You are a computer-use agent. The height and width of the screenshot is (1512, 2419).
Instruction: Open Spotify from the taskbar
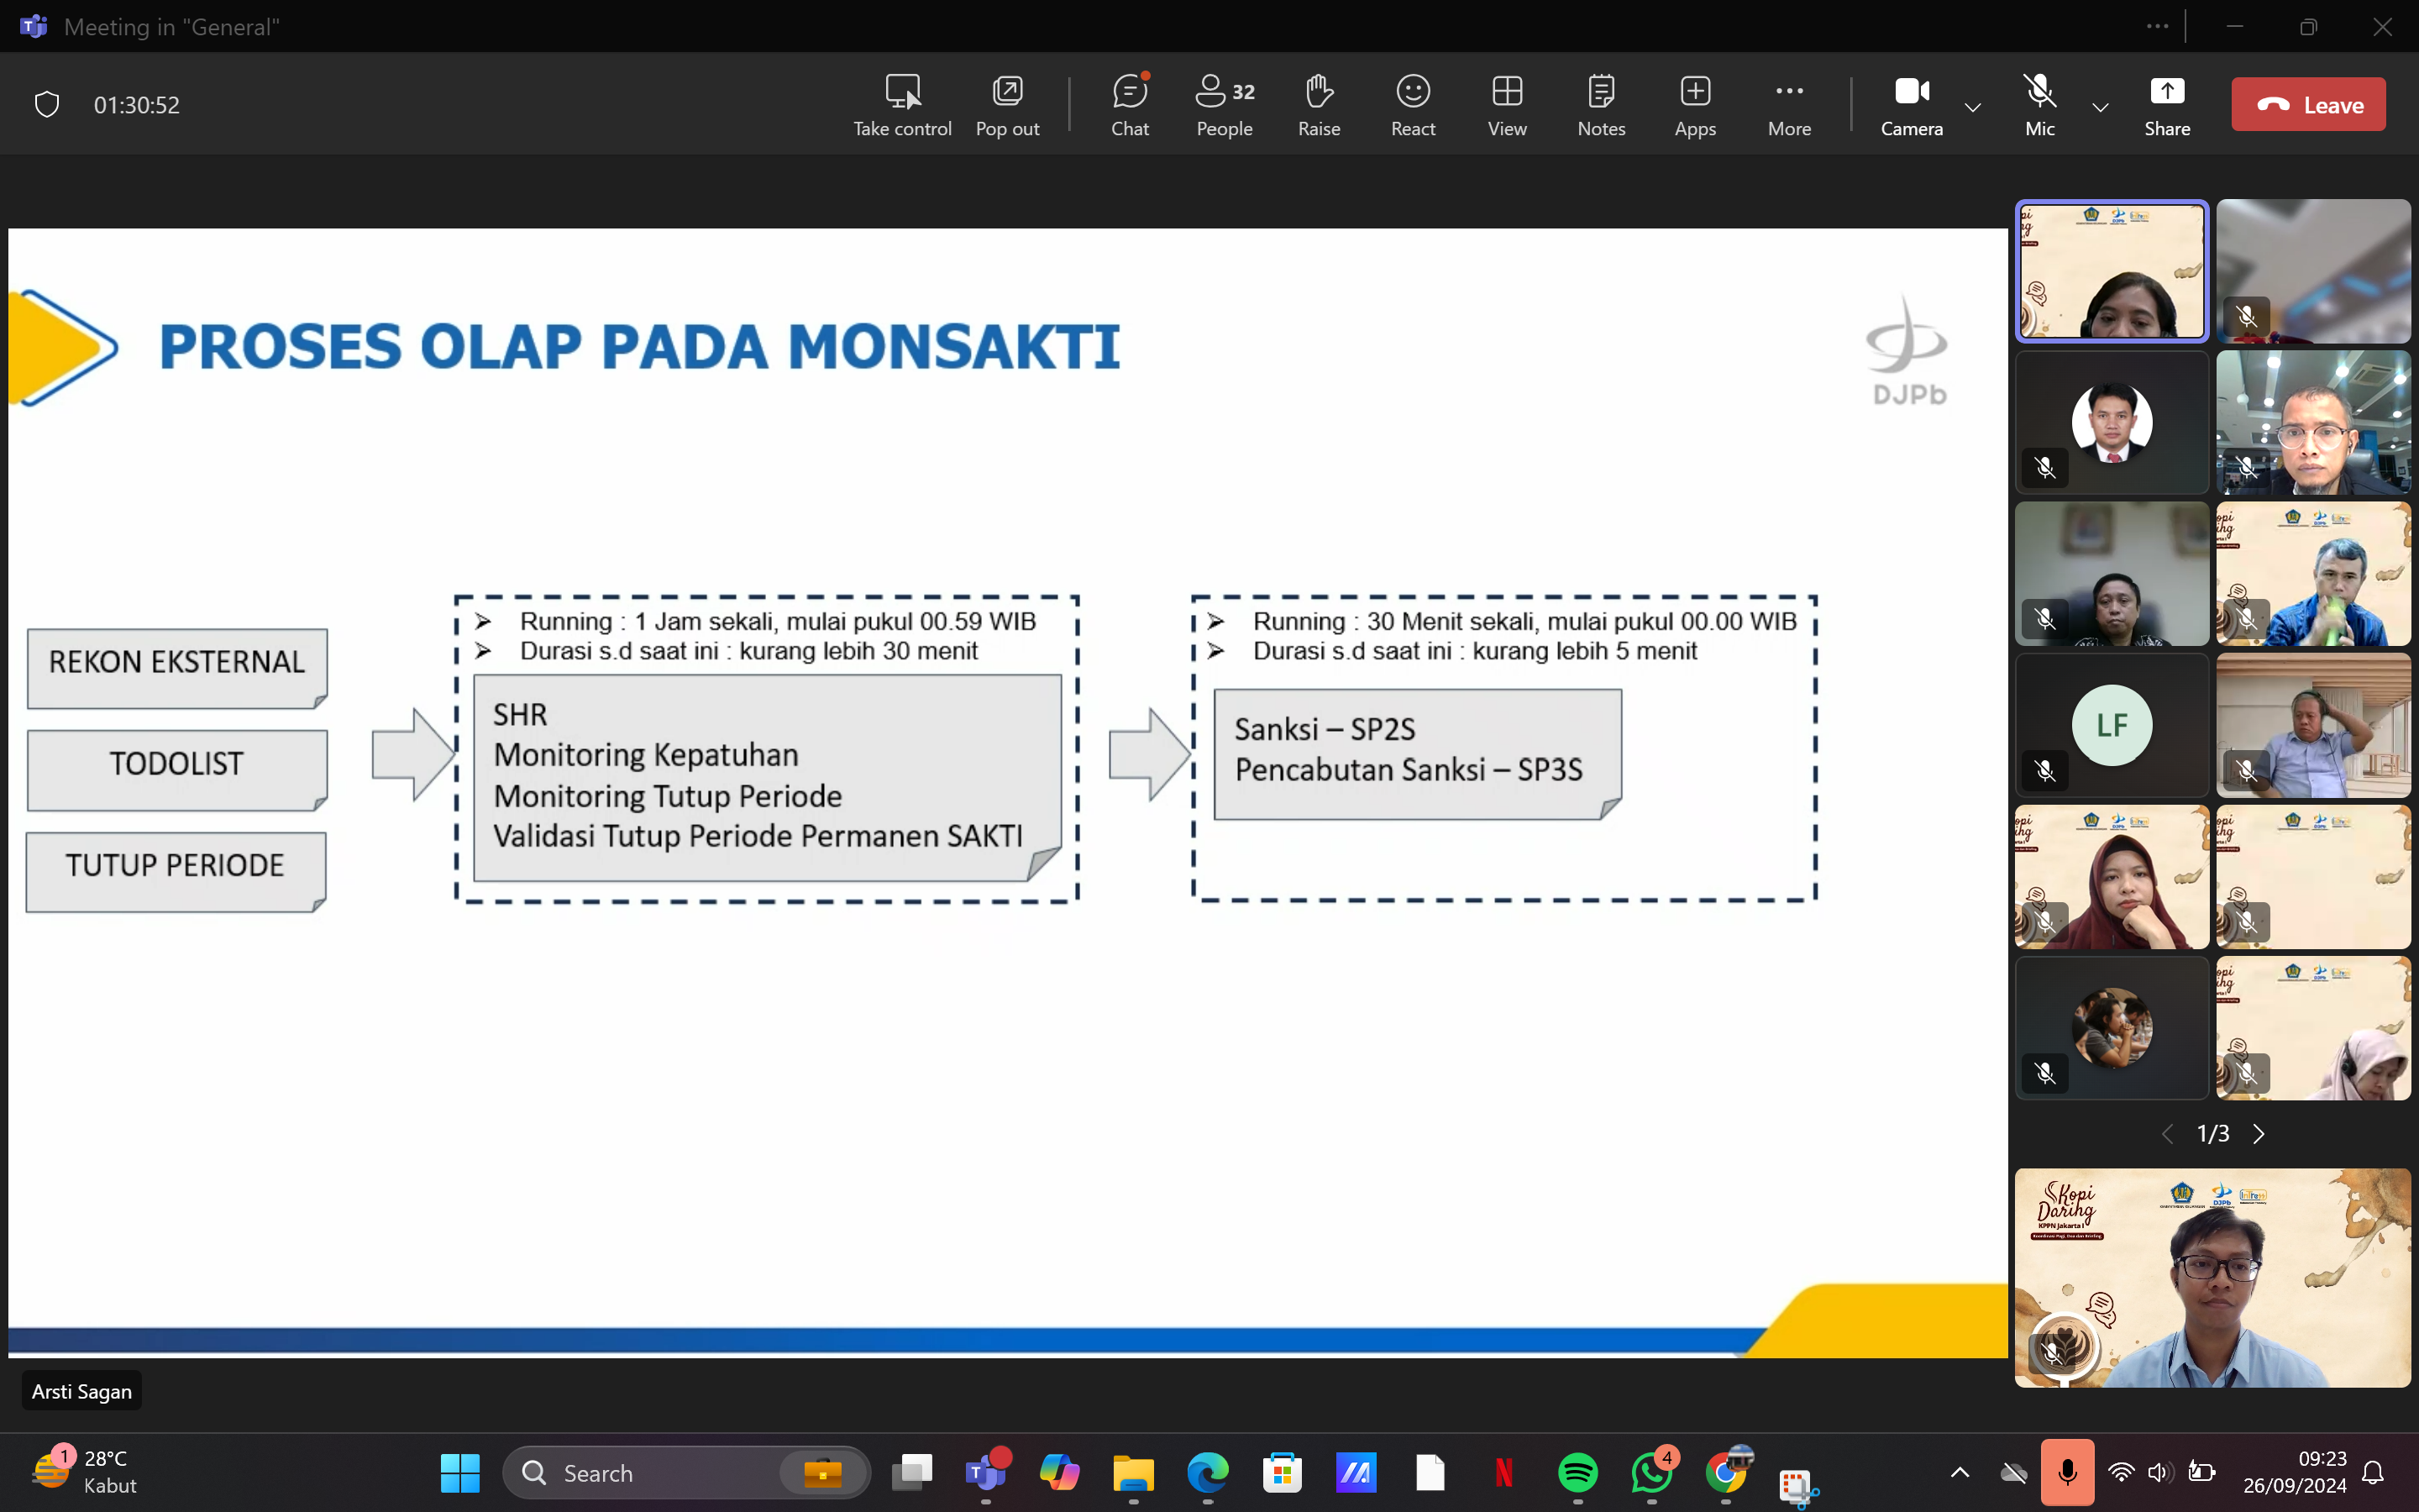(x=1577, y=1472)
